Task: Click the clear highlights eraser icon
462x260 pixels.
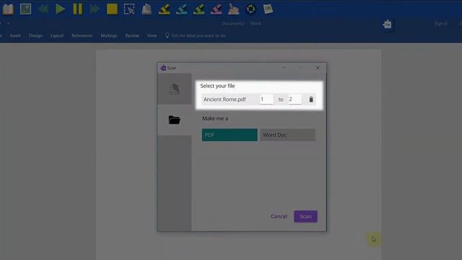Action: click(x=234, y=9)
